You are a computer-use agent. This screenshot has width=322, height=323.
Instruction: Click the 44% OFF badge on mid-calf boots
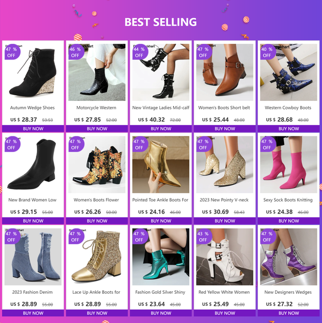point(140,52)
